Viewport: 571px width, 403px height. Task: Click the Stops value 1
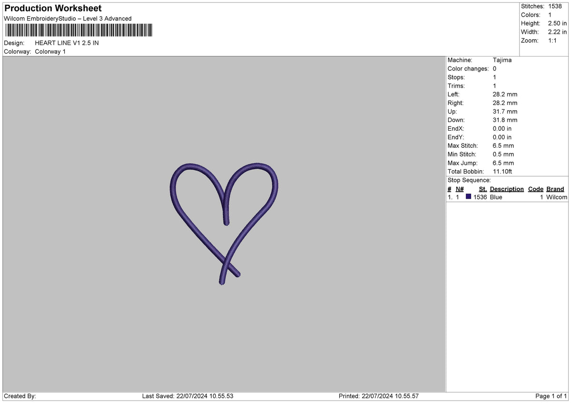tap(495, 77)
